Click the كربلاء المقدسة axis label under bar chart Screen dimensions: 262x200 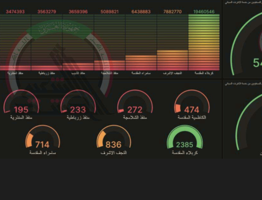click(204, 73)
